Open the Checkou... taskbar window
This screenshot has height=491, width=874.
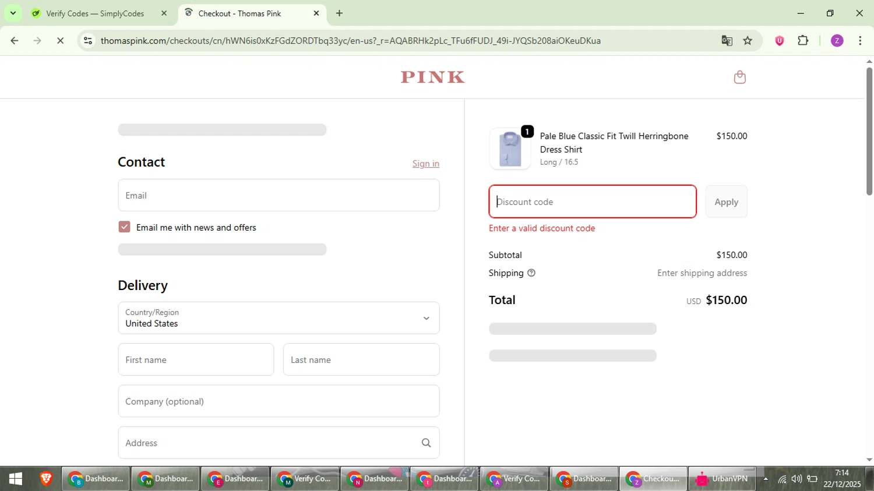pos(653,479)
